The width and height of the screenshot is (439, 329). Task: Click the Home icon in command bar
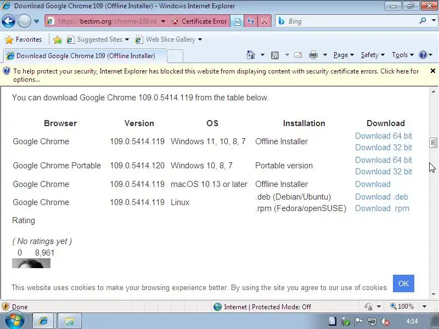[251, 55]
